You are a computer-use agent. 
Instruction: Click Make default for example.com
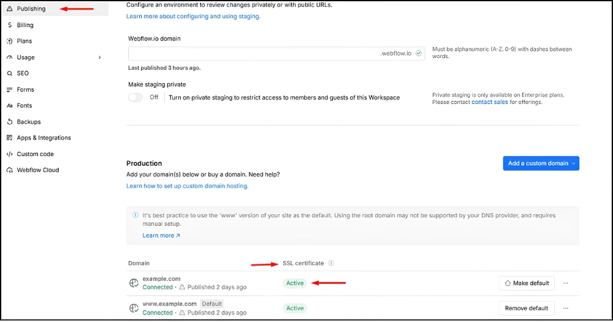tap(527, 283)
